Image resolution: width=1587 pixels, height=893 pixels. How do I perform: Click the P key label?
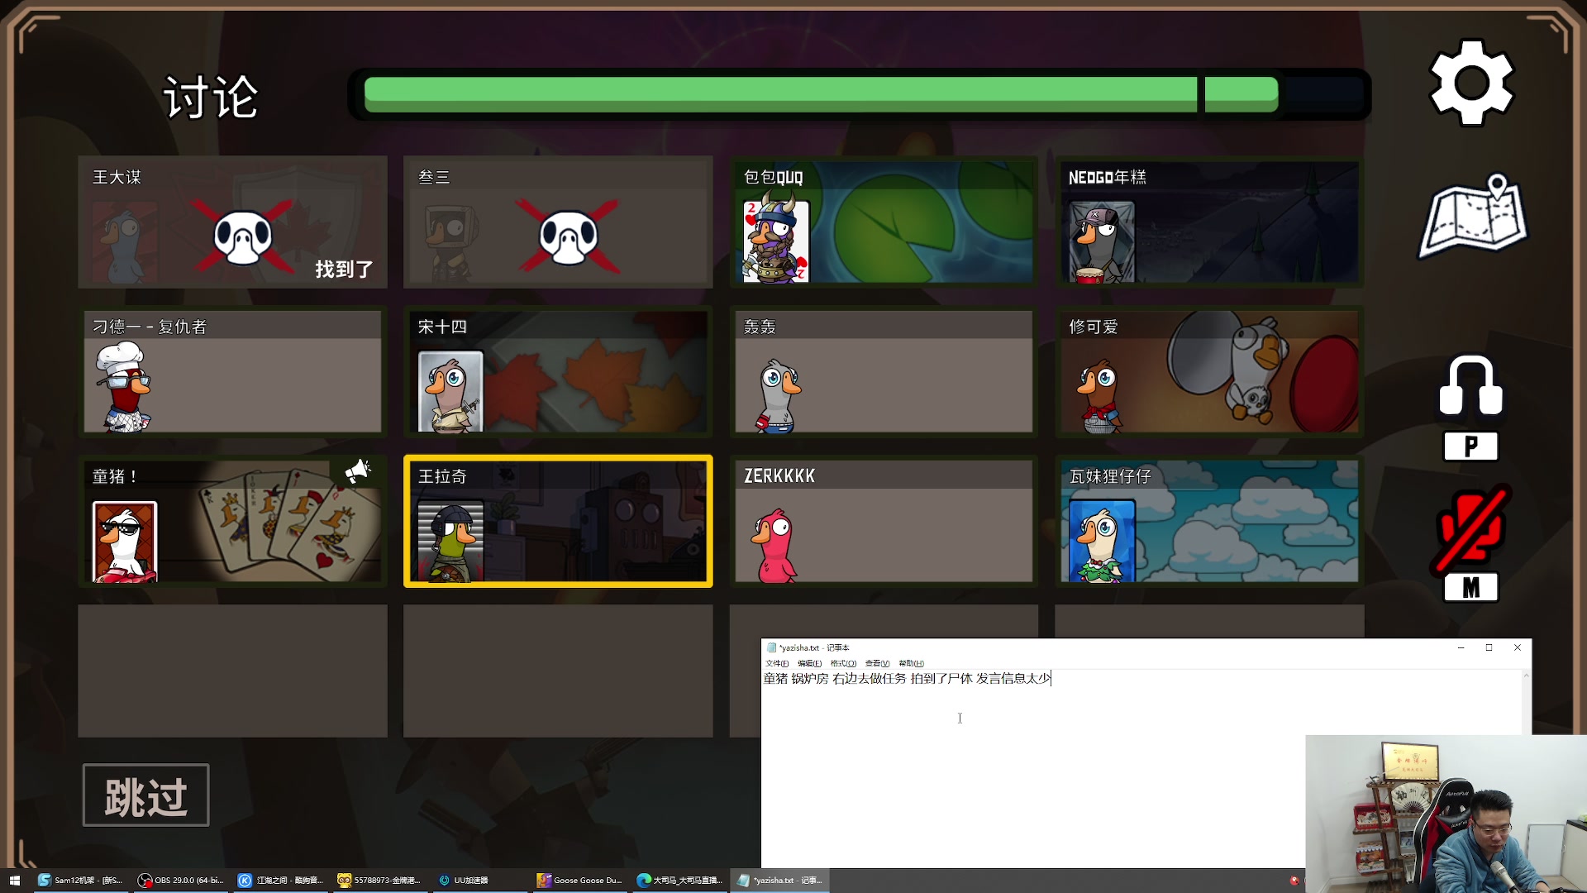point(1470,446)
